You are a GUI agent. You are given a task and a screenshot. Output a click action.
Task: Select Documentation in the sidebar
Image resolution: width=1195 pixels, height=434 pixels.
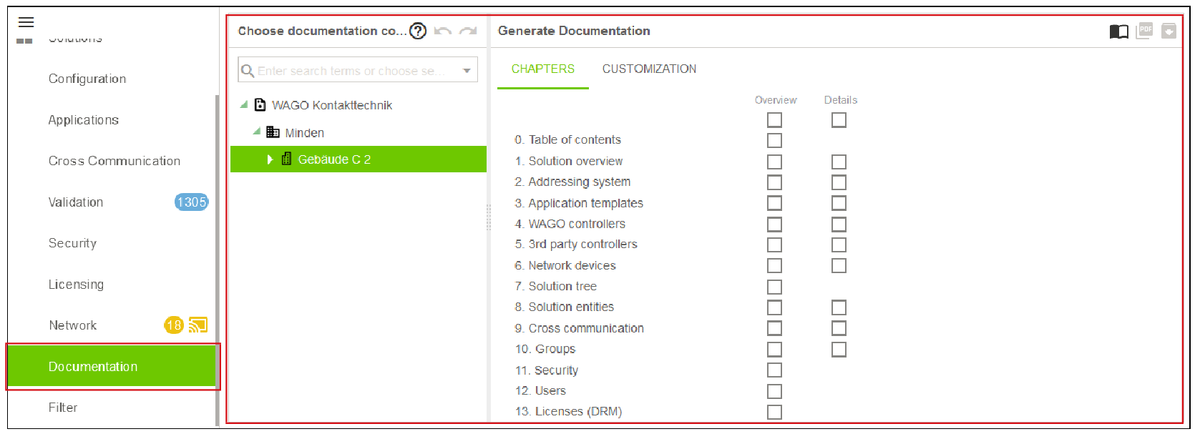click(x=112, y=367)
